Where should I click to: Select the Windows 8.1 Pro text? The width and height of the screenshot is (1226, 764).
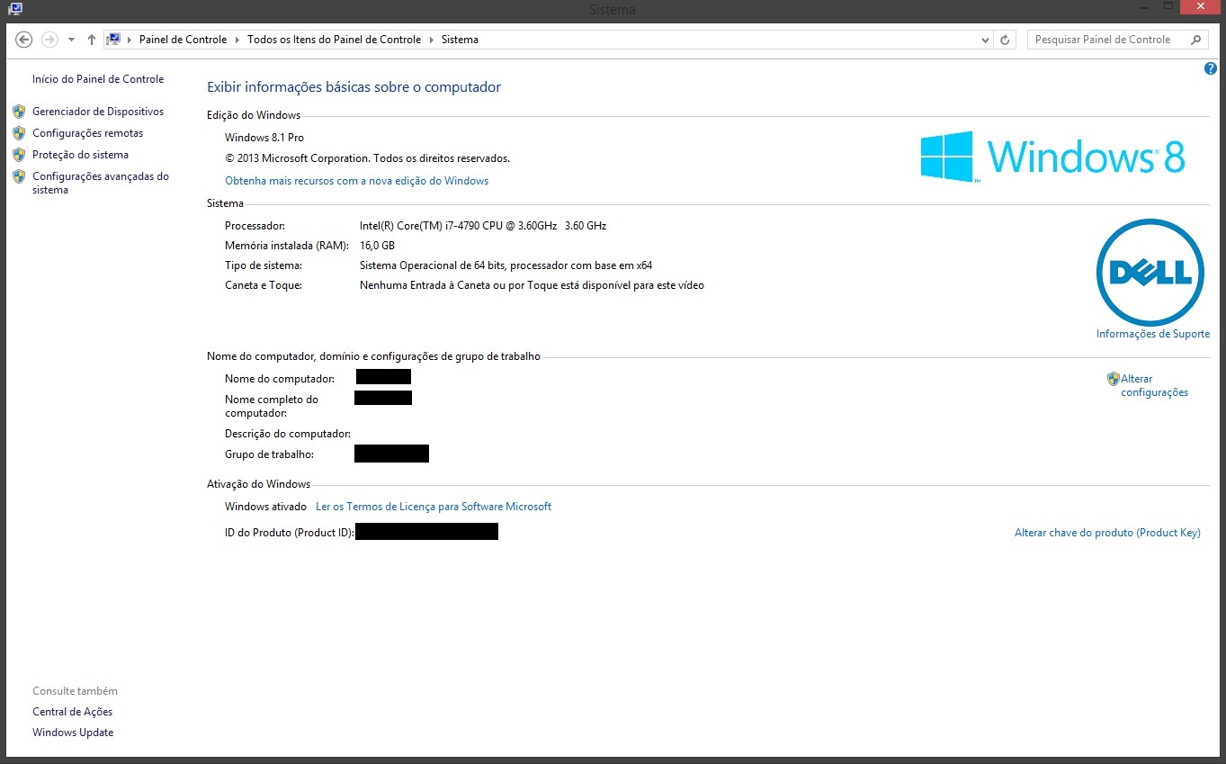coord(264,138)
